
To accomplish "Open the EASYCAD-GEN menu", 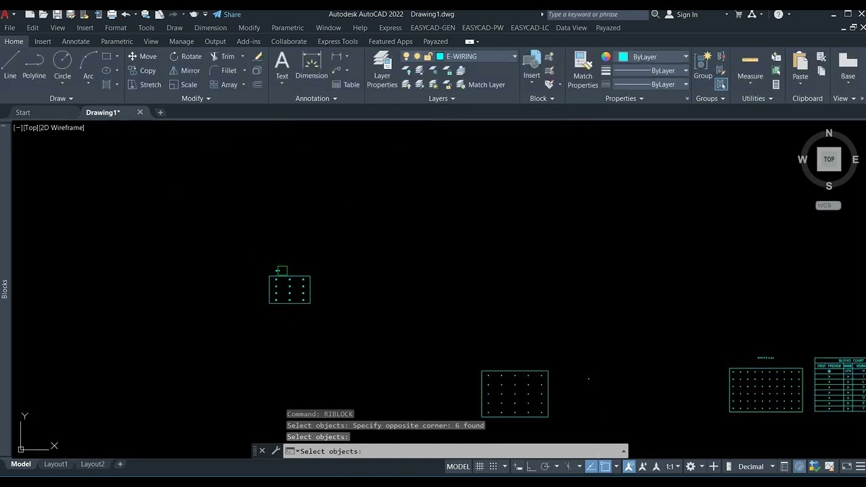I will 432,28.
